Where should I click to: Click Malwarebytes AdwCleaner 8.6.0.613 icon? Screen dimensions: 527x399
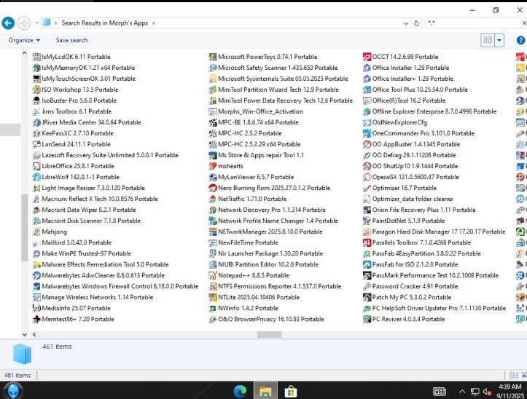pos(36,275)
